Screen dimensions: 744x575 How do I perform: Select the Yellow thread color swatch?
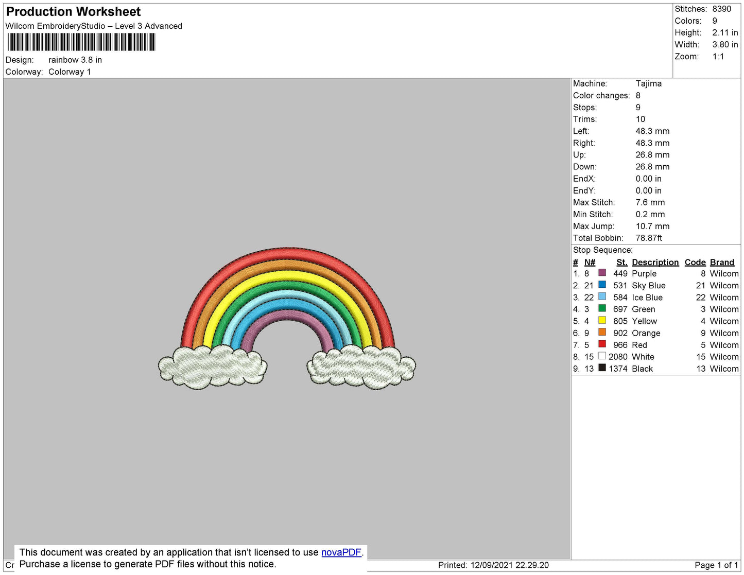click(602, 320)
